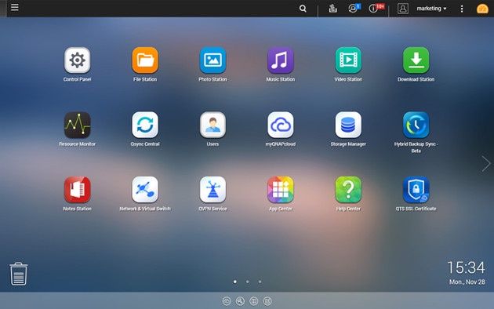494x309 pixels.
Task: Click the Mon., Nov 28 date
Action: tap(467, 282)
